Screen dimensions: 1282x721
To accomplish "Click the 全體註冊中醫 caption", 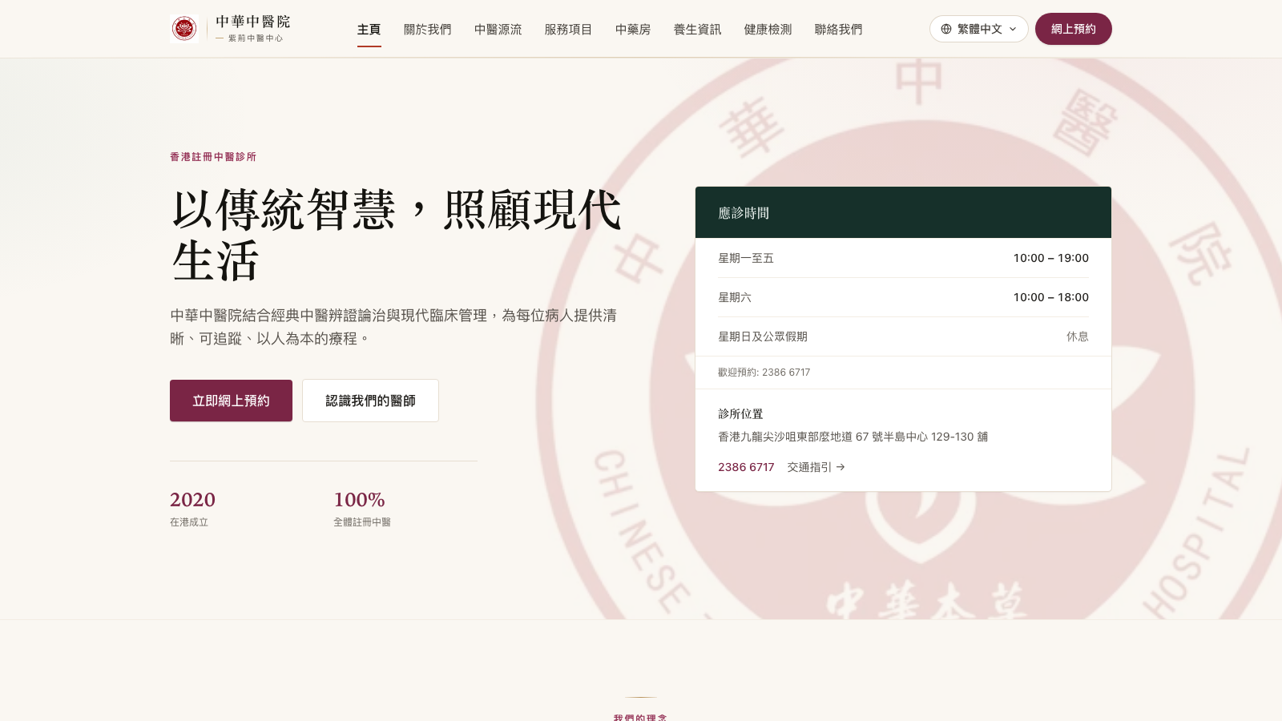I will (x=362, y=522).
